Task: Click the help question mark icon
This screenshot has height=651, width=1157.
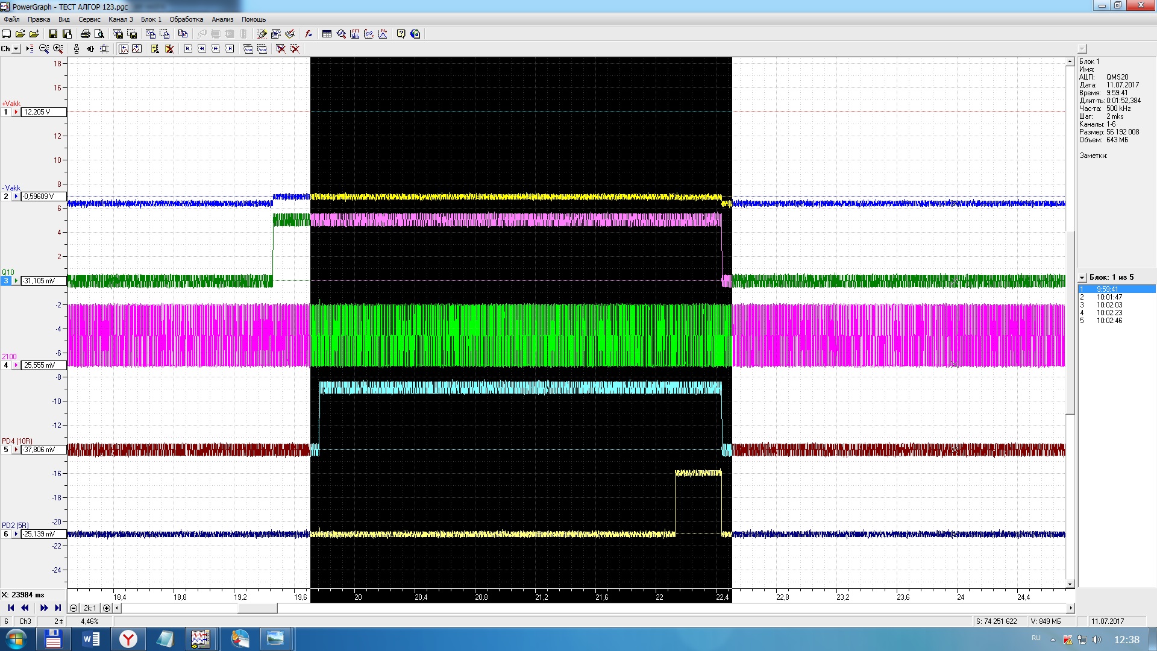Action: click(x=401, y=34)
